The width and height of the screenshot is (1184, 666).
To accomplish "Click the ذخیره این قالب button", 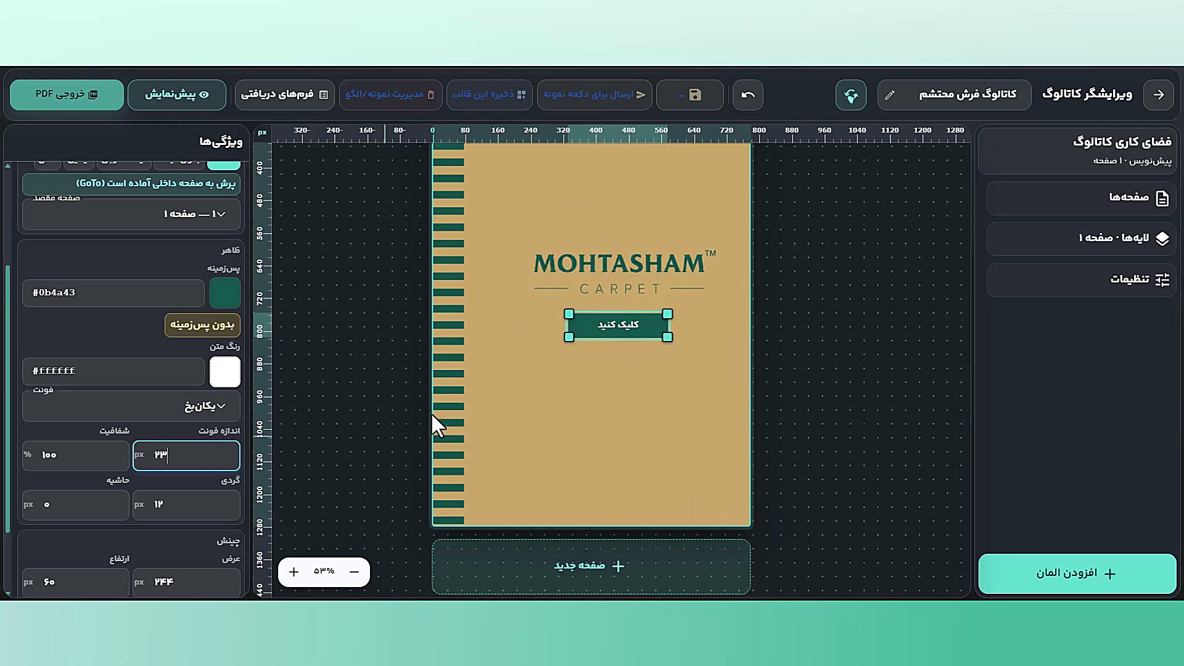I will [490, 95].
